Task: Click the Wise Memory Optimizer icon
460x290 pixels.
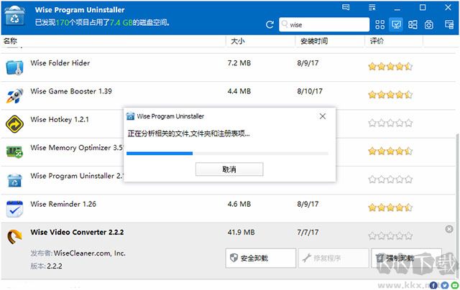Action: coord(14,151)
